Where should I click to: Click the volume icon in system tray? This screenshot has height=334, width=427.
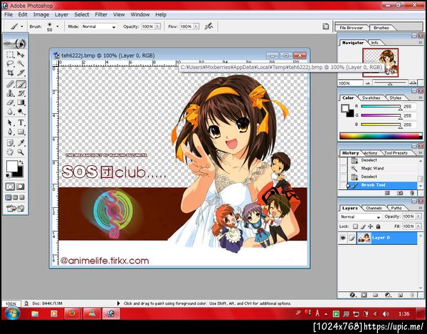click(385, 314)
